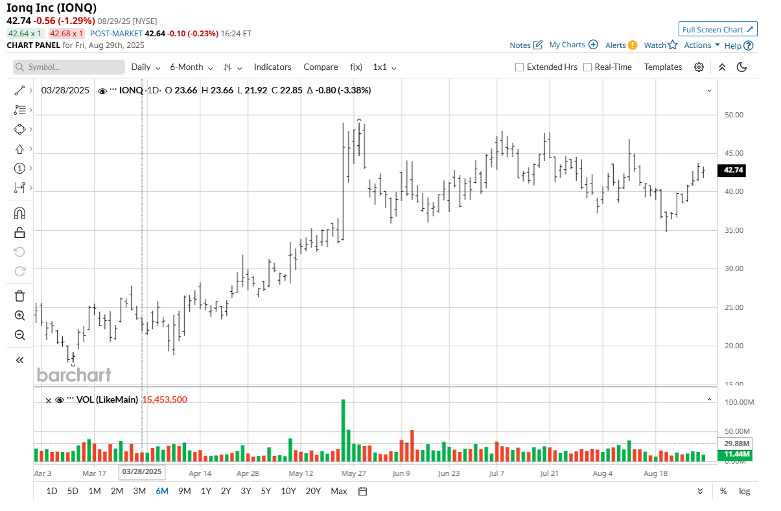The height and width of the screenshot is (511, 781).
Task: Select the 5D time range
Action: [73, 491]
